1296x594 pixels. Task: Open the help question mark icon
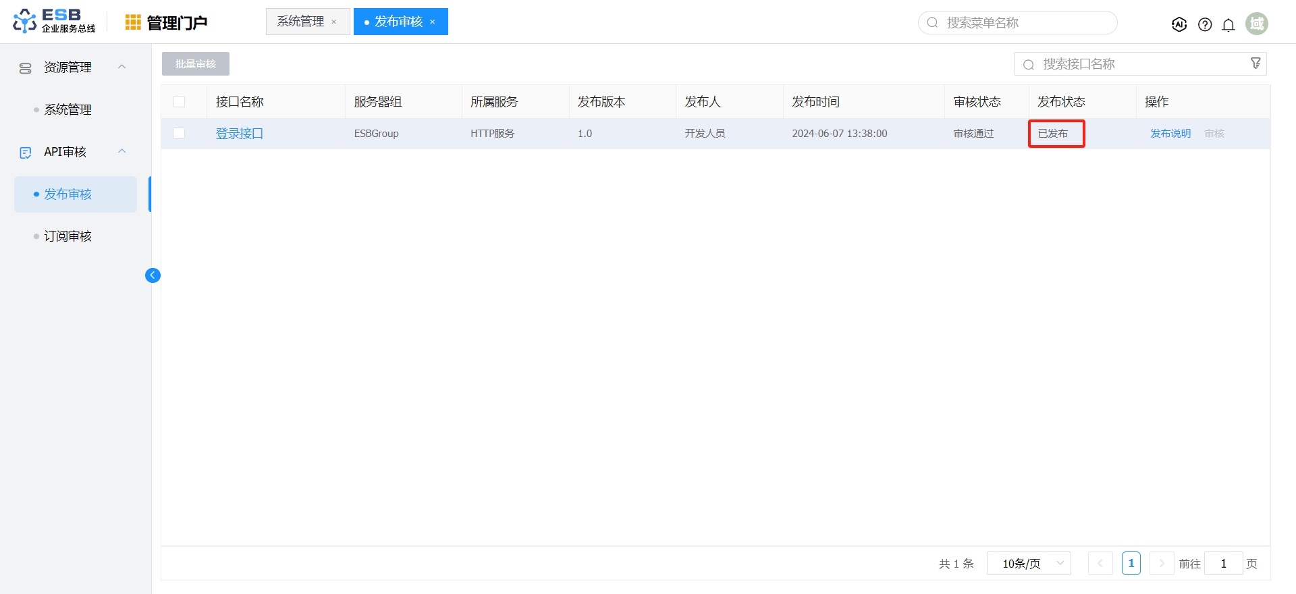point(1205,24)
